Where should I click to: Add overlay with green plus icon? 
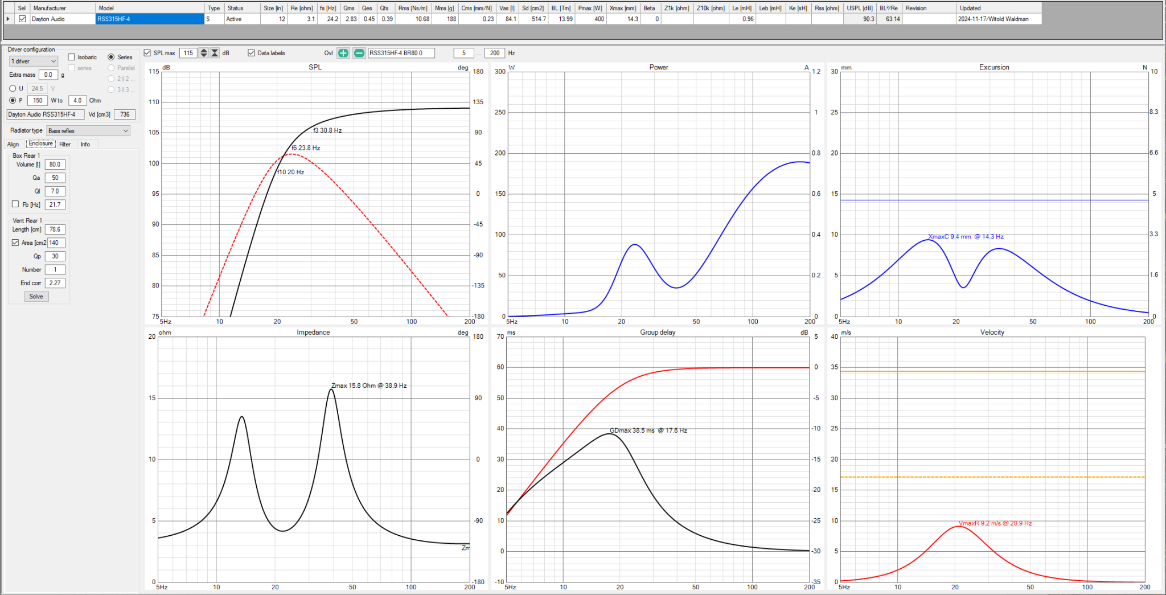[x=343, y=53]
